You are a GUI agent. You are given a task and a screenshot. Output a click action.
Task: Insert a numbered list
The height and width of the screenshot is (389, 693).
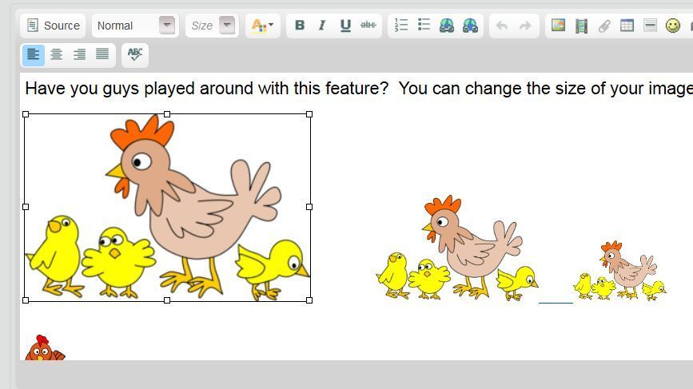[x=401, y=26]
